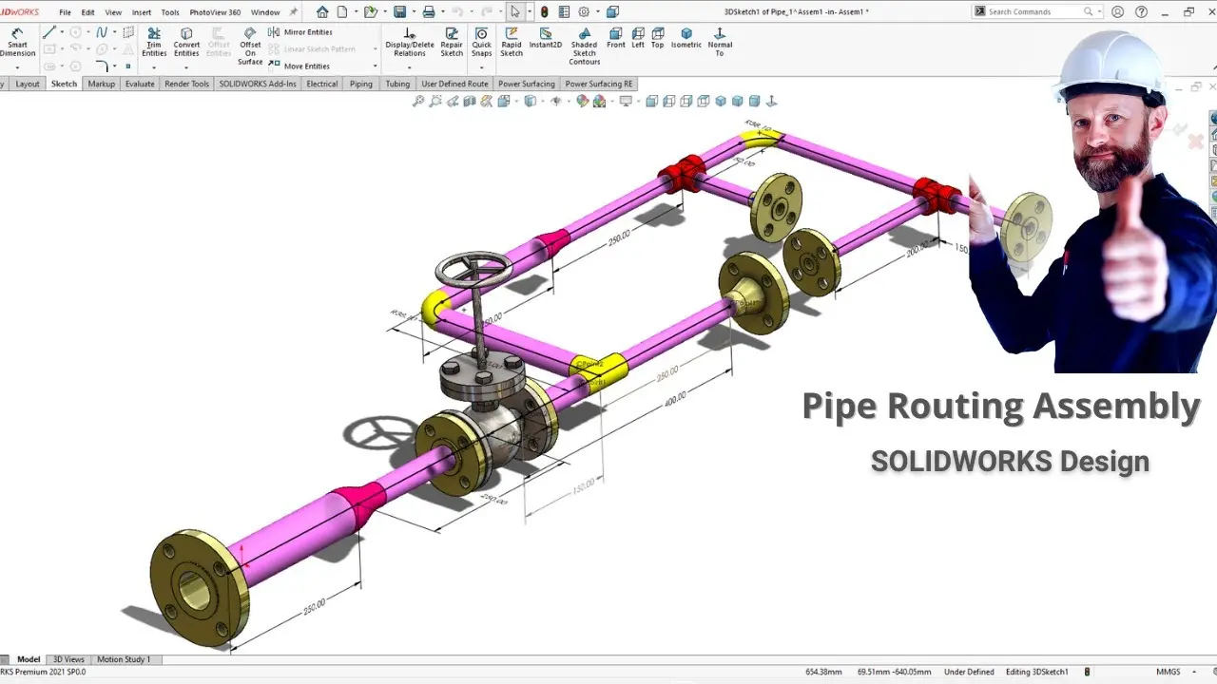Open Display/Delete Relations
1217x684 pixels.
[410, 42]
